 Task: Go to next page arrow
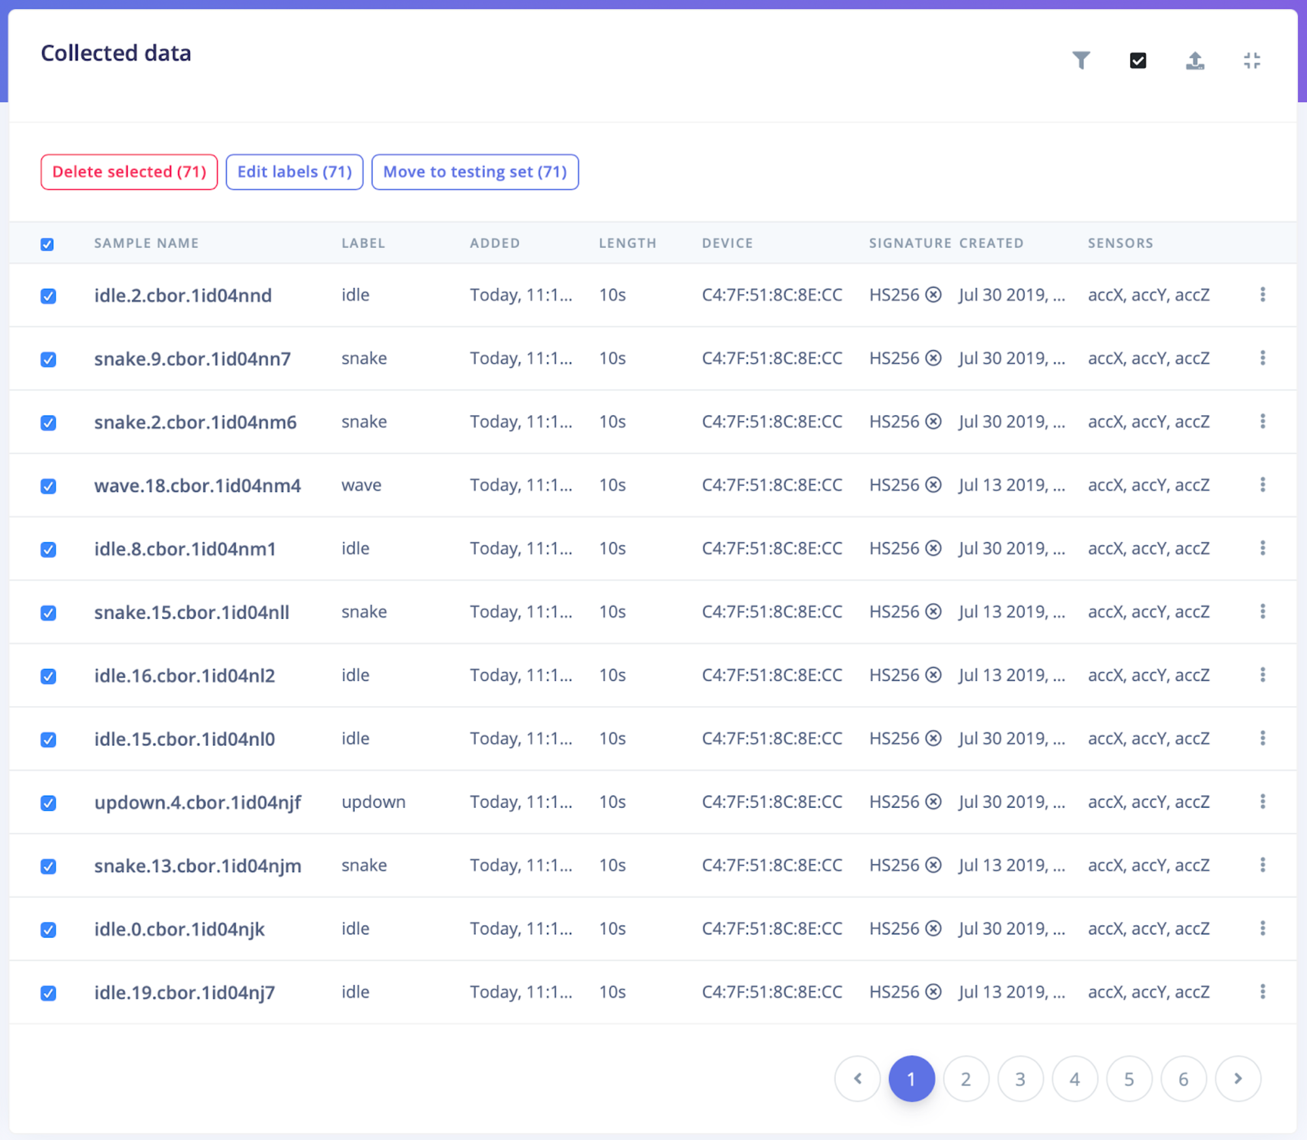pyautogui.click(x=1237, y=1079)
